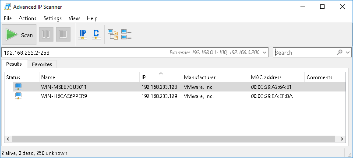Sort by the Manufacturer column header
Image resolution: width=353 pixels, height=158 pixels.
coord(215,77)
